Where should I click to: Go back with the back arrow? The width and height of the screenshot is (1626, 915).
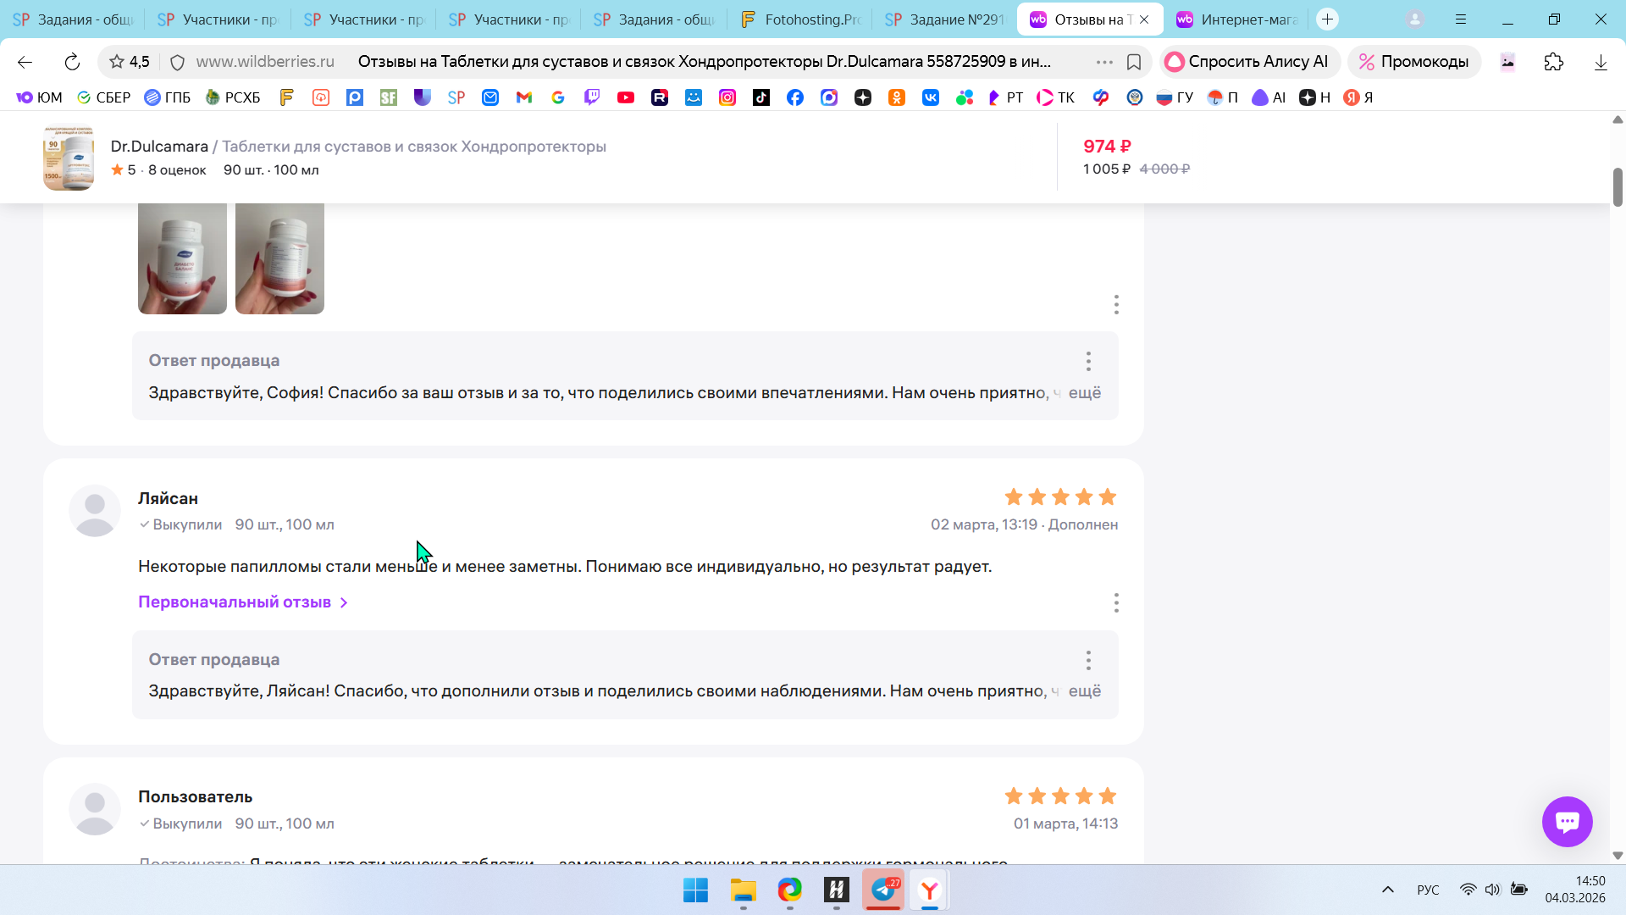25,62
